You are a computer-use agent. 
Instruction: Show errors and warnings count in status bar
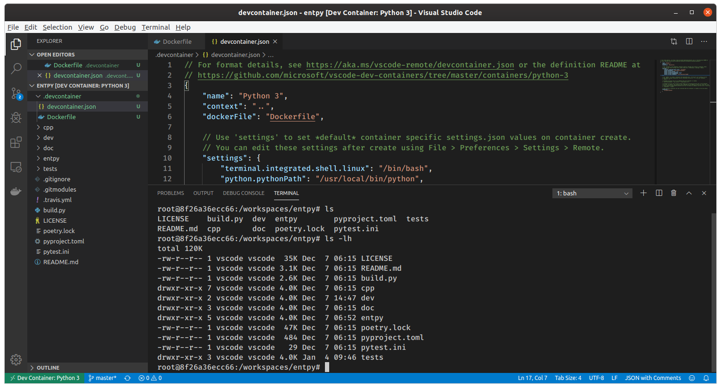pos(150,378)
